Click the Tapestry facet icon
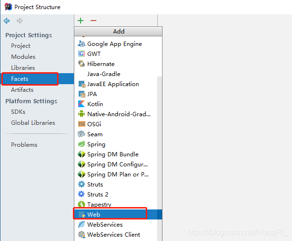The width and height of the screenshot is (292, 241). pyautogui.click(x=82, y=204)
